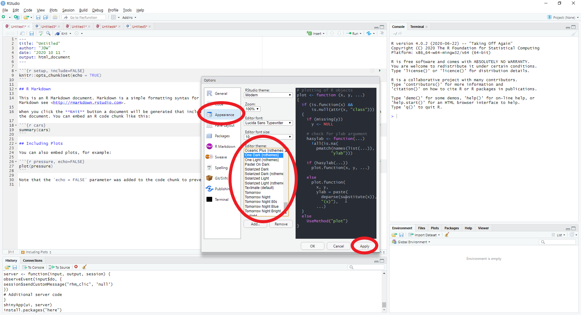Open the Editor font dropdown

tap(268, 123)
